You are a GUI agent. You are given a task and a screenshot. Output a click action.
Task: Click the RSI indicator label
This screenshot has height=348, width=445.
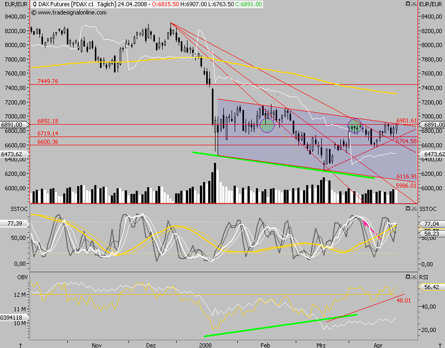423,277
